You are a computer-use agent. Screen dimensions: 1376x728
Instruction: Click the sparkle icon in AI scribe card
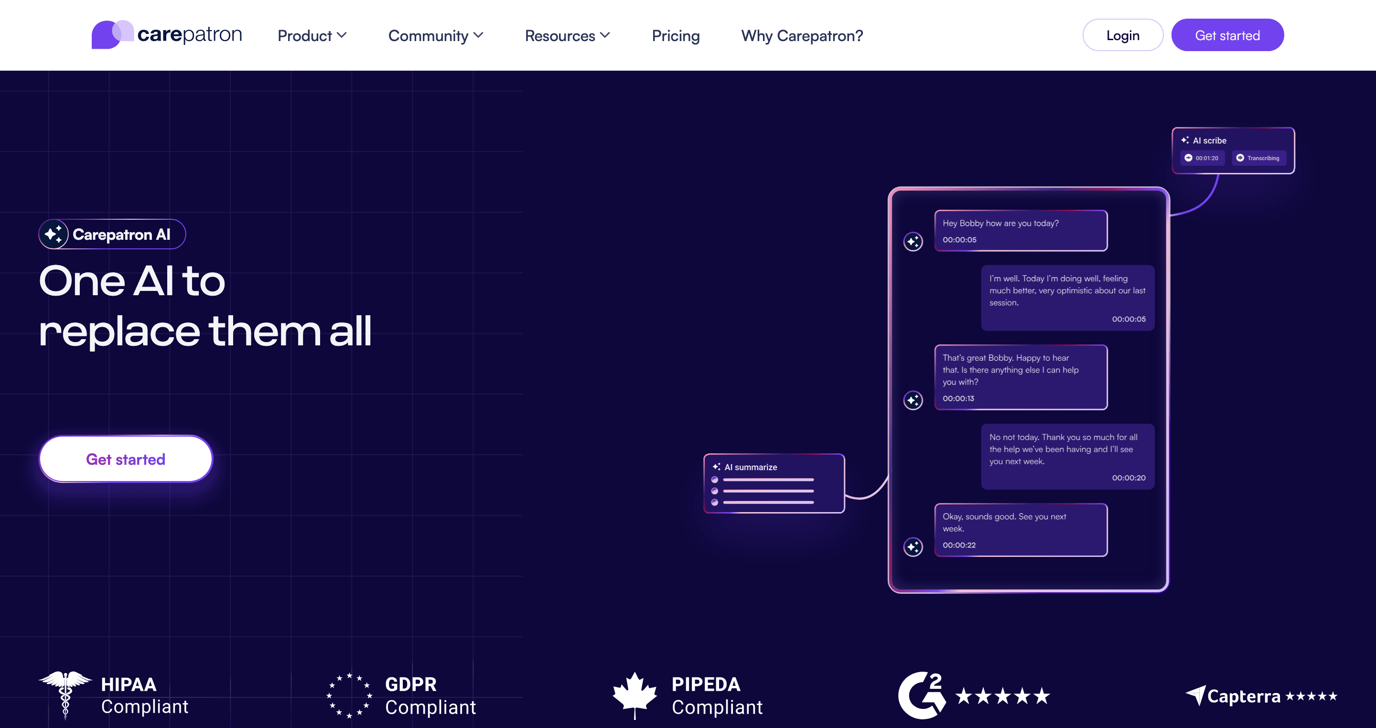1185,140
